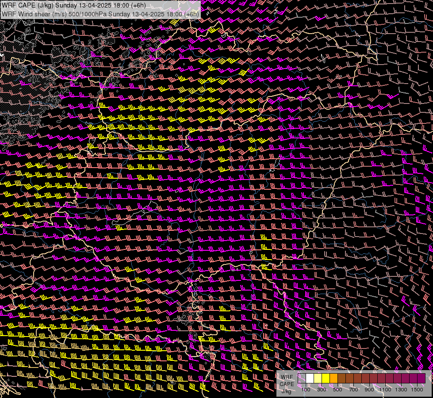The height and width of the screenshot is (398, 433).
Task: Click the bright yellow swatch in the legend
Action: 326,379
